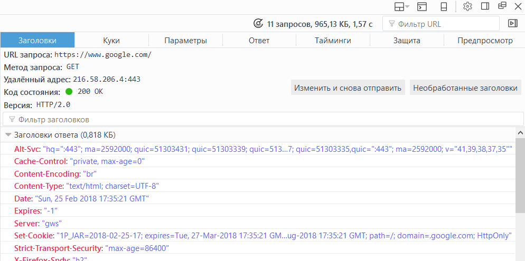Screen dimensions: 525x261
Task: Enable responsive design mode icon
Action: [444, 7]
